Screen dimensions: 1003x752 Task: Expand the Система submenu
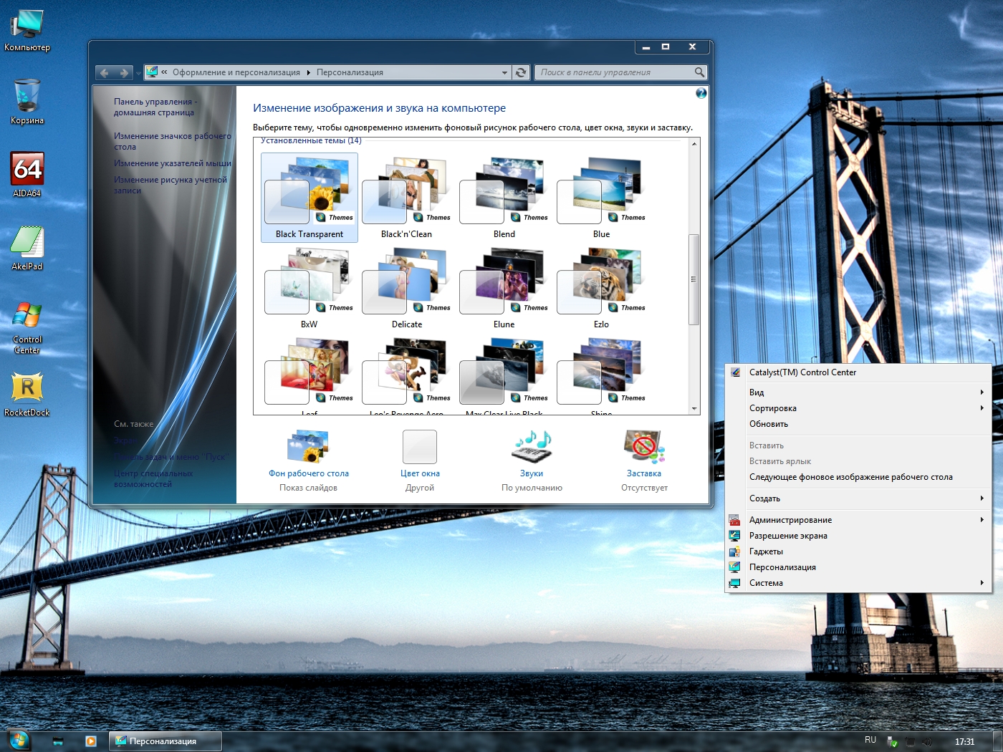point(858,583)
